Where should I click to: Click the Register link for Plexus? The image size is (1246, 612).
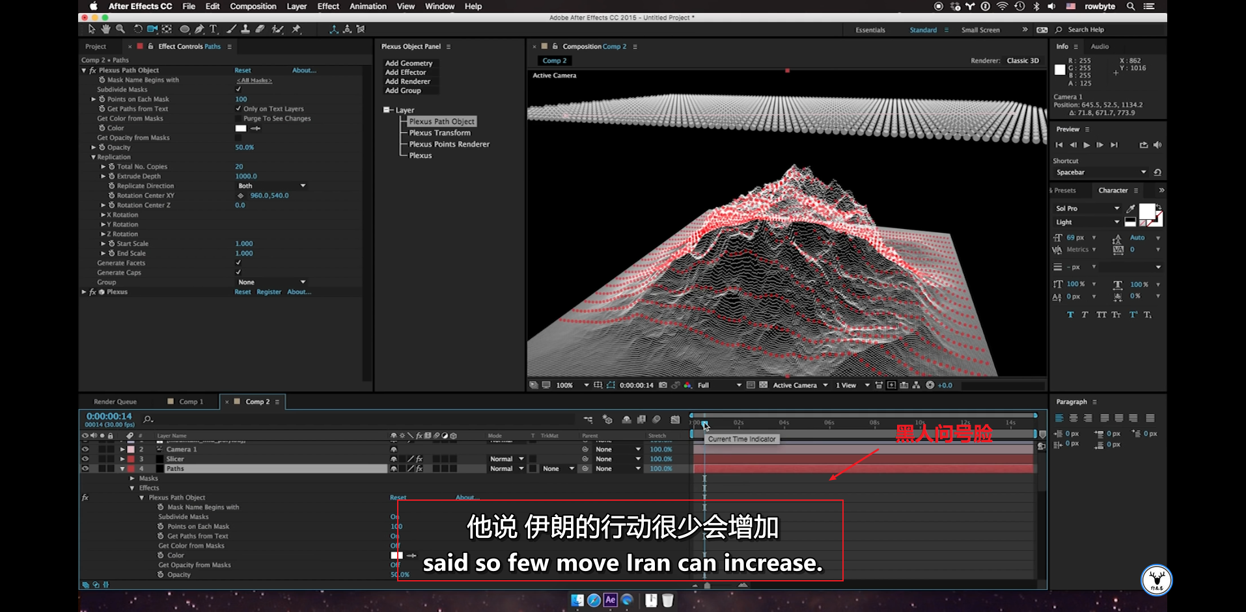(x=269, y=292)
